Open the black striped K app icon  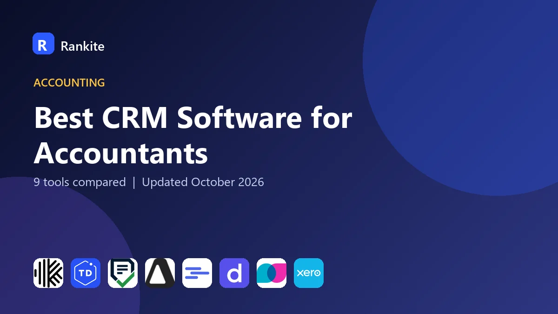pos(48,273)
